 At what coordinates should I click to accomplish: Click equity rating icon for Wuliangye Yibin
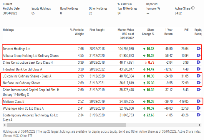click(198, 108)
